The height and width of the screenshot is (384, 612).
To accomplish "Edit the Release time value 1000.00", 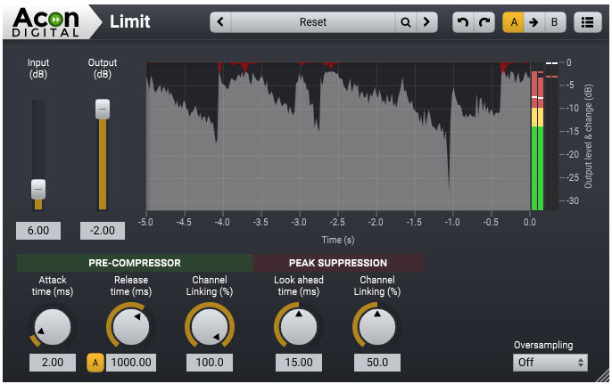I will [x=131, y=363].
